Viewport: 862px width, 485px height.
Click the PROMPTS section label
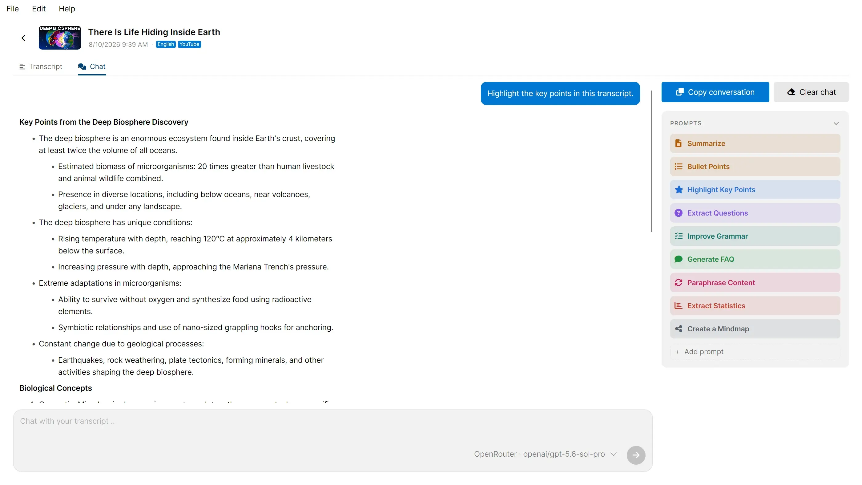[x=686, y=123]
